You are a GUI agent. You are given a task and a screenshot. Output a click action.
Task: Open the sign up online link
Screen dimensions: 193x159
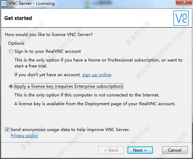click(96, 75)
